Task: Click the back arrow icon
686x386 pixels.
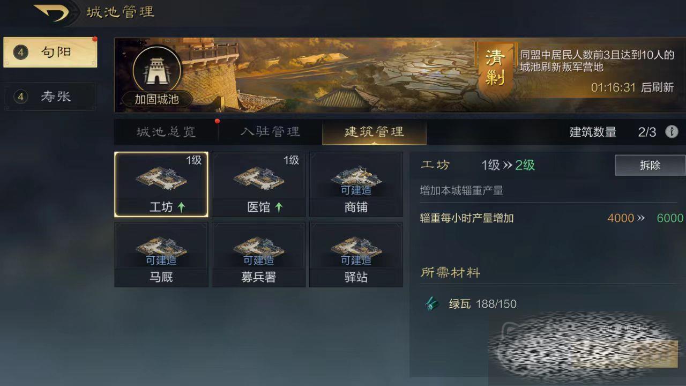Action: pos(52,13)
